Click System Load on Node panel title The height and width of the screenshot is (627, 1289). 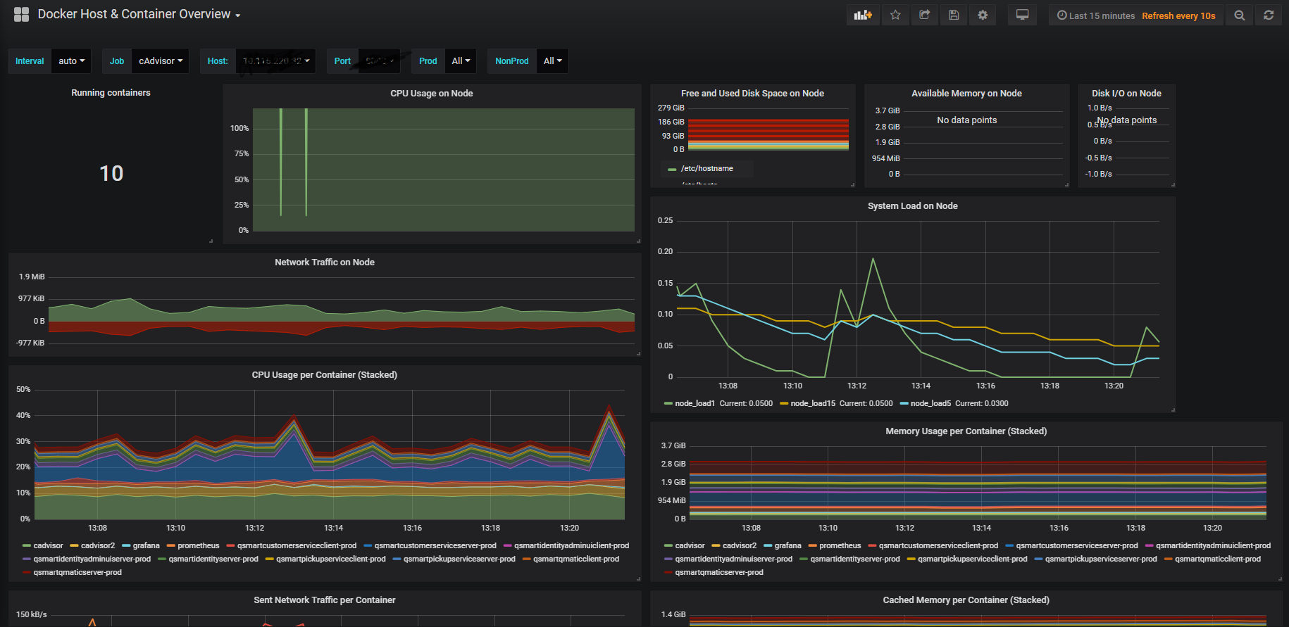tap(912, 206)
